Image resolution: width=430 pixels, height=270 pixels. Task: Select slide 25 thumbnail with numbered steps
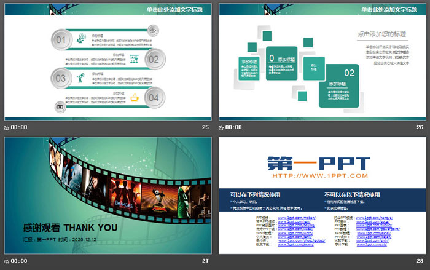click(x=107, y=62)
